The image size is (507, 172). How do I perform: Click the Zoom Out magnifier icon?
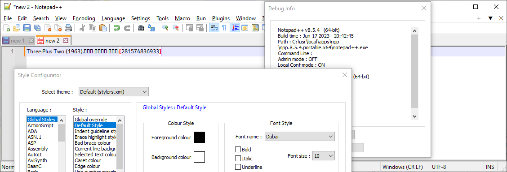[x=175, y=28]
